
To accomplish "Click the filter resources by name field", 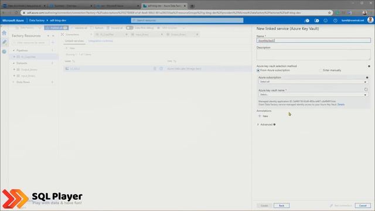I will [30, 43].
